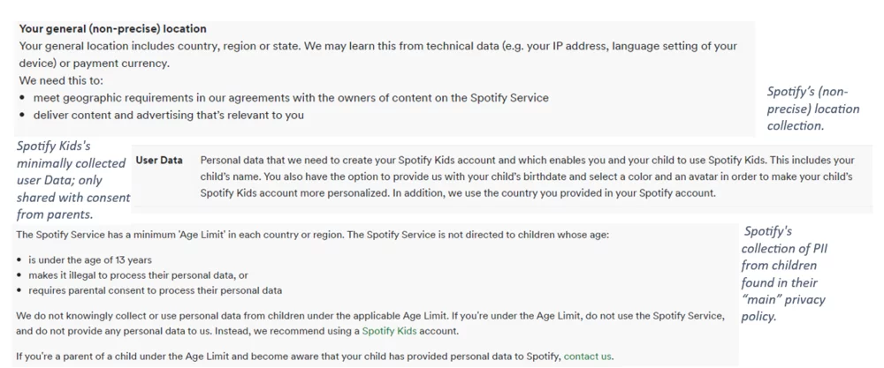This screenshot has height=368, width=884.
Task: Click the 'Spotify's collection of PII' annotation
Action: [x=784, y=274]
